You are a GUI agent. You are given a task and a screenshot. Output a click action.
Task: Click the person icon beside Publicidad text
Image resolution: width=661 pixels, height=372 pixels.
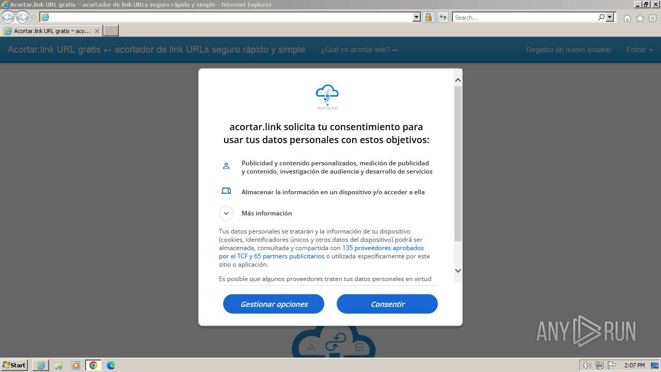tap(226, 166)
